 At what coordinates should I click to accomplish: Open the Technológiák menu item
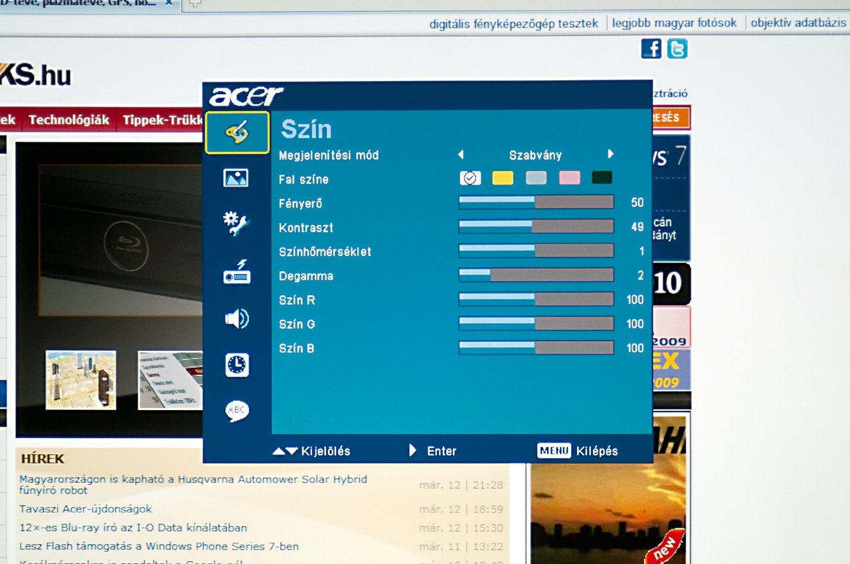pos(68,120)
